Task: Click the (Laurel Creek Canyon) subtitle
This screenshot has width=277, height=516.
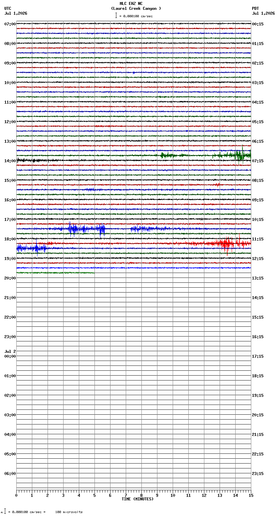Action: click(x=136, y=8)
